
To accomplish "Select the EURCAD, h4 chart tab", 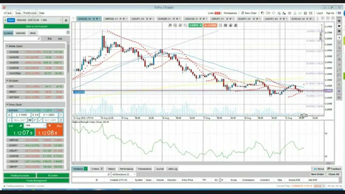I will (303, 19).
